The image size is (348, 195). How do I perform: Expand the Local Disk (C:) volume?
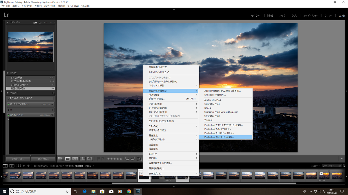click(x=52, y=104)
